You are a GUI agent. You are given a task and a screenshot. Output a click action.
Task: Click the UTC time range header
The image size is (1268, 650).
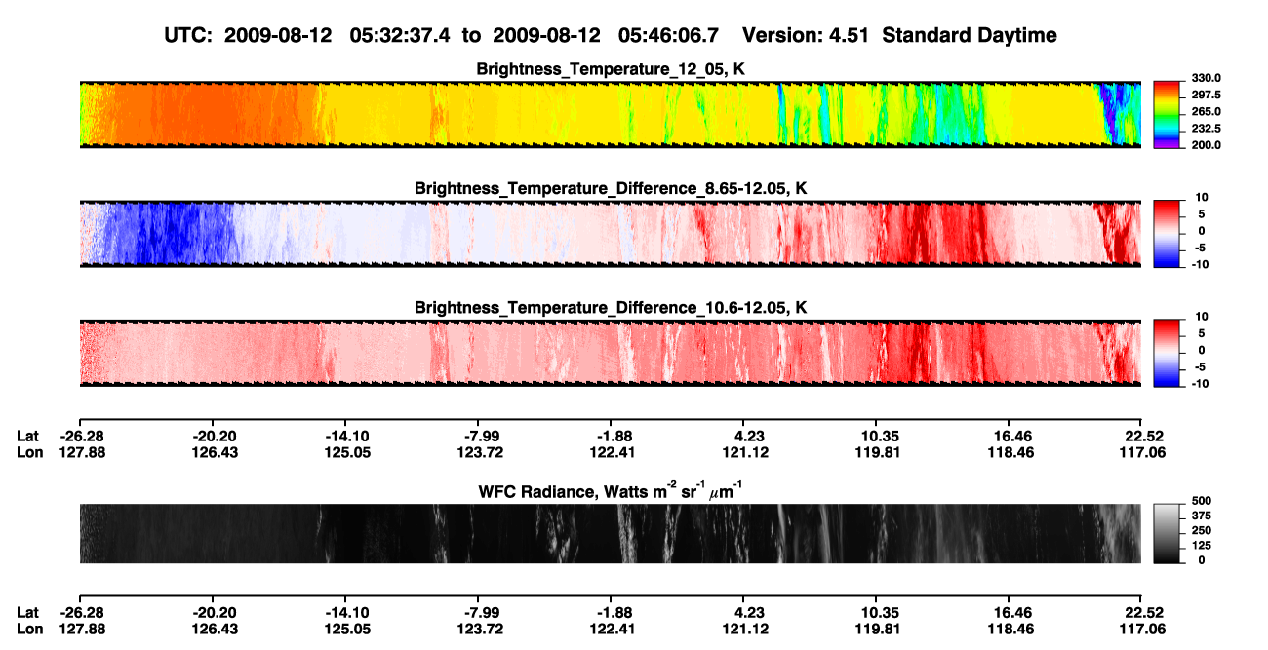point(611,35)
